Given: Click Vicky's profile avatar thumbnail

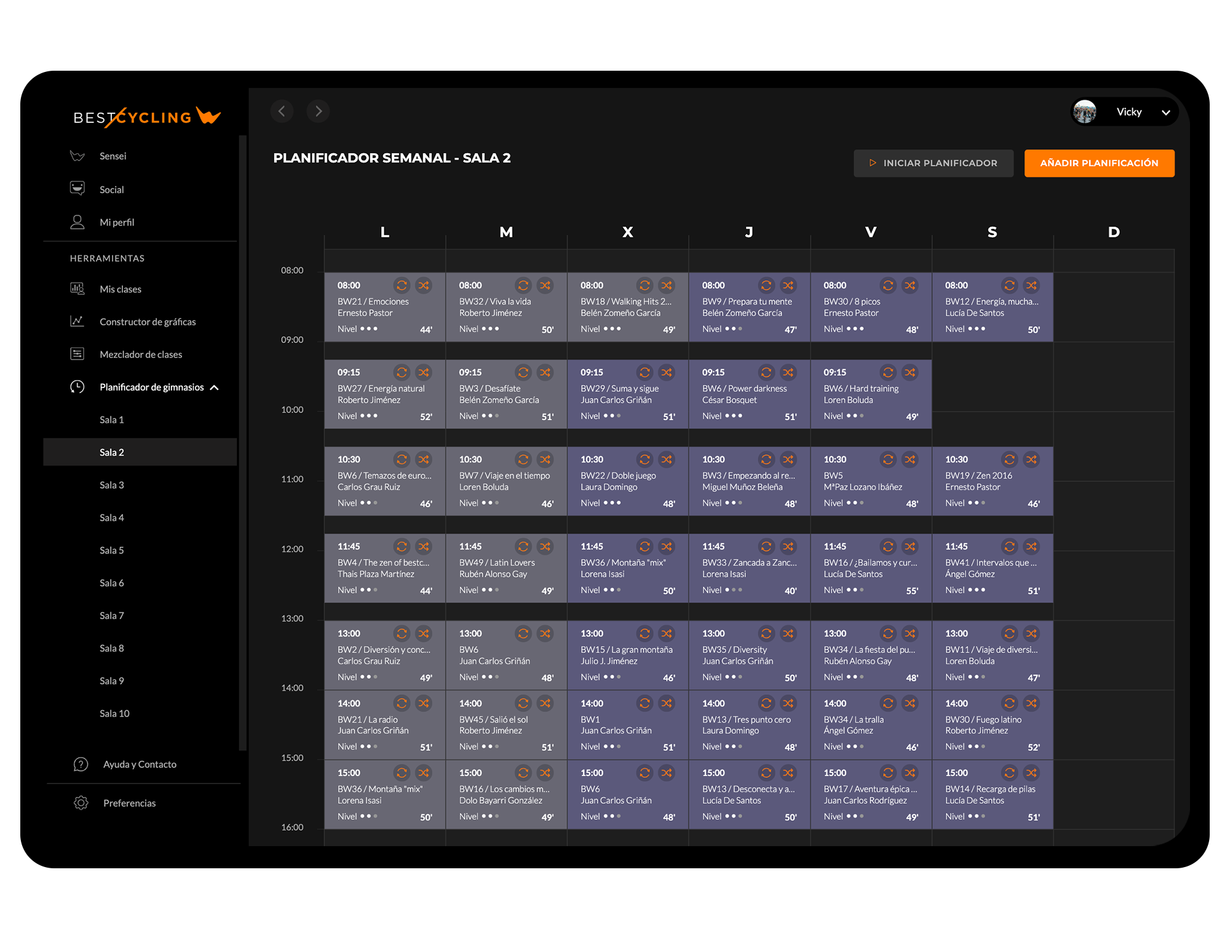Looking at the screenshot, I should point(1085,112).
